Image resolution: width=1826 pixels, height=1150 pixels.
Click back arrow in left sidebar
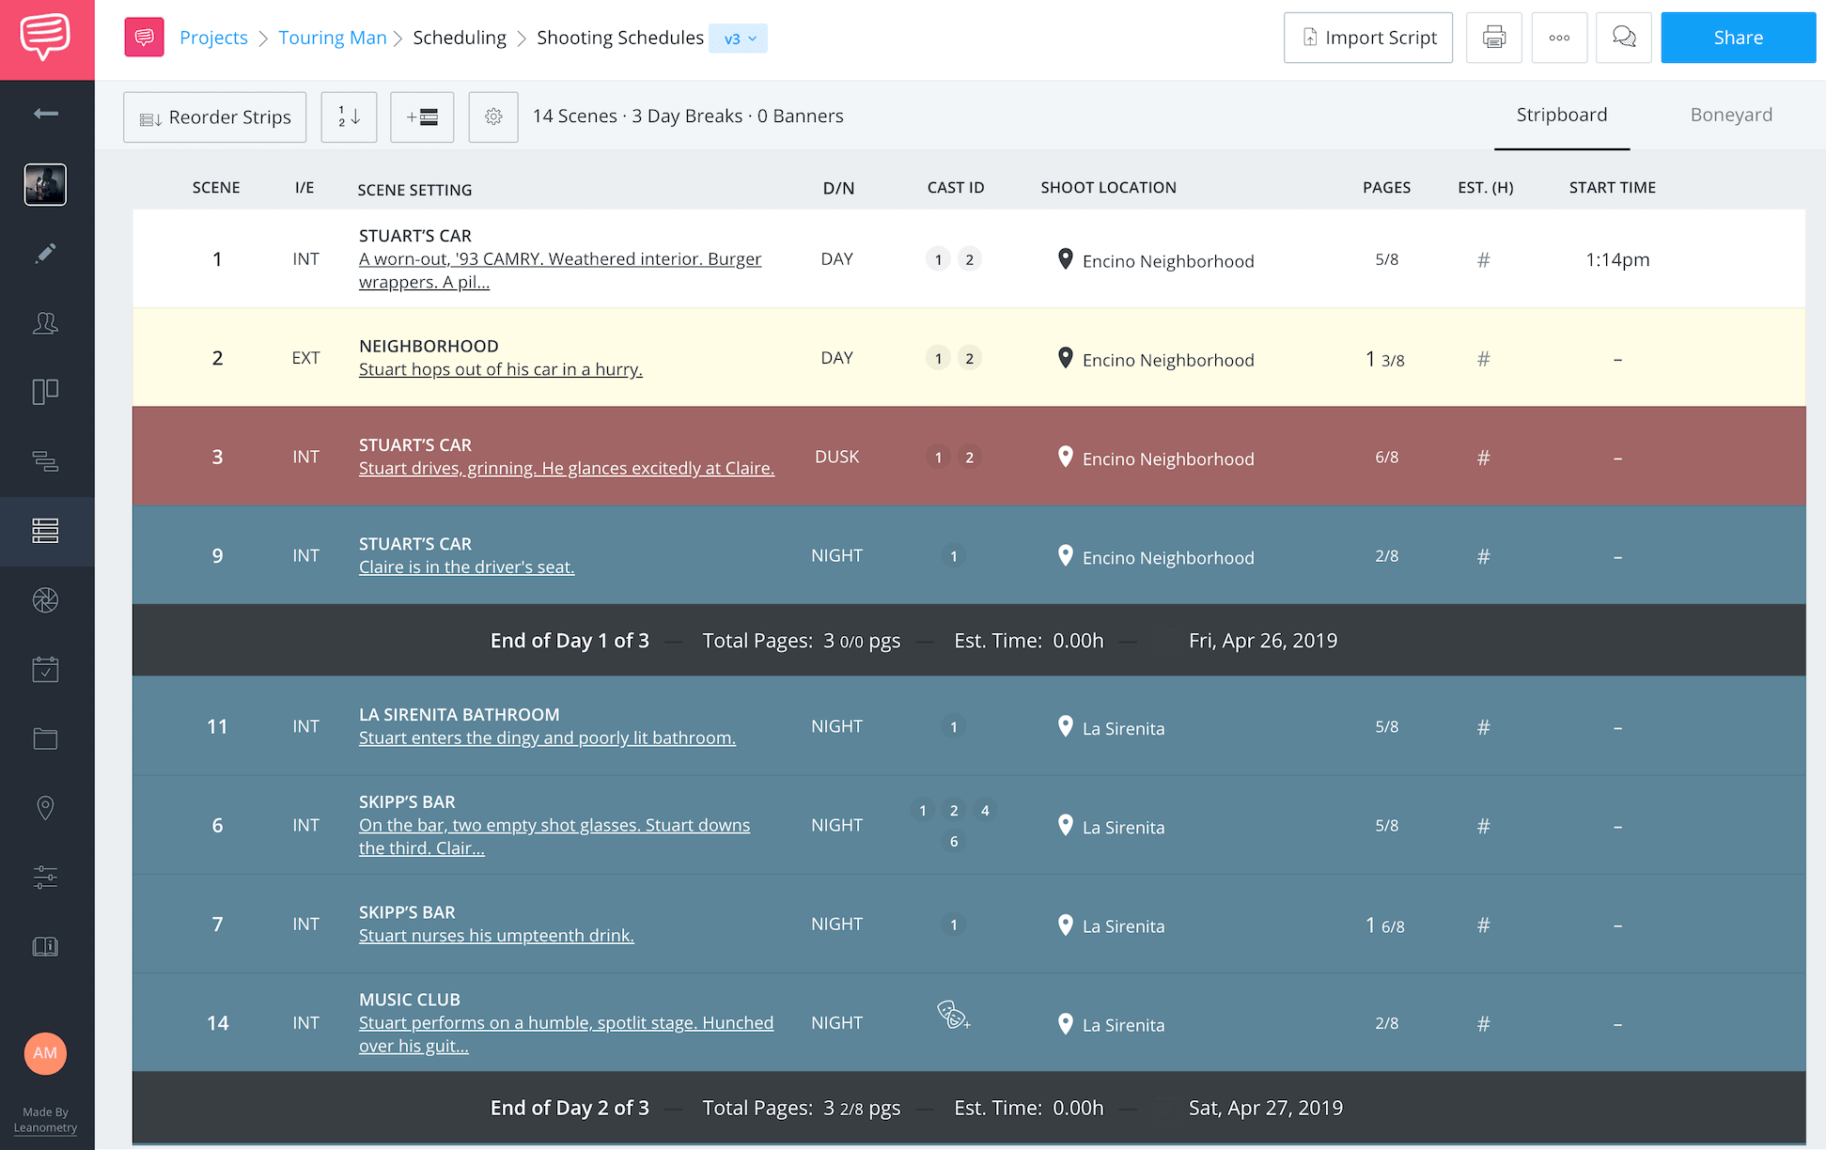(x=45, y=114)
